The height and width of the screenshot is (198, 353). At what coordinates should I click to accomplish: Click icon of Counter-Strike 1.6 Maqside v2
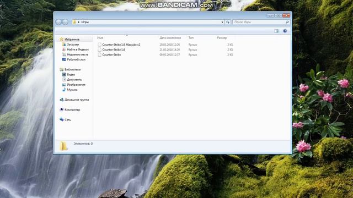point(99,45)
